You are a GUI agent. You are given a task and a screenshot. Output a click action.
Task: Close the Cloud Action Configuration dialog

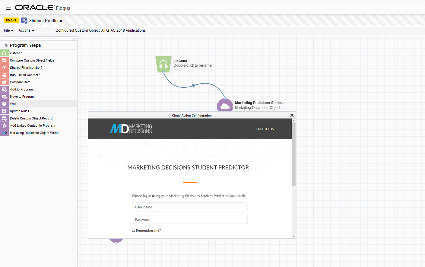coord(292,115)
